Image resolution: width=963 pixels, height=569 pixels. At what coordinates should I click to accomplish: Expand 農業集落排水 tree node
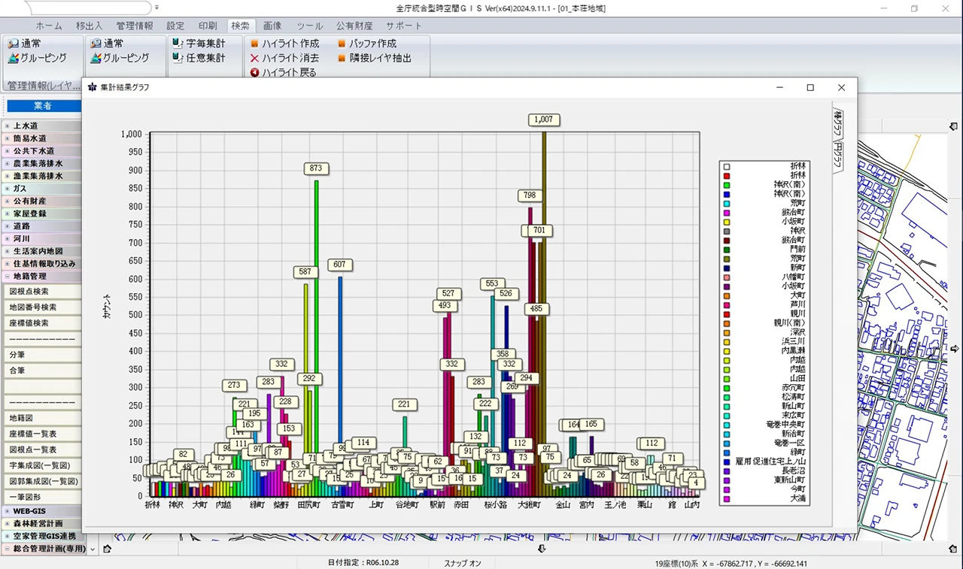click(x=7, y=163)
